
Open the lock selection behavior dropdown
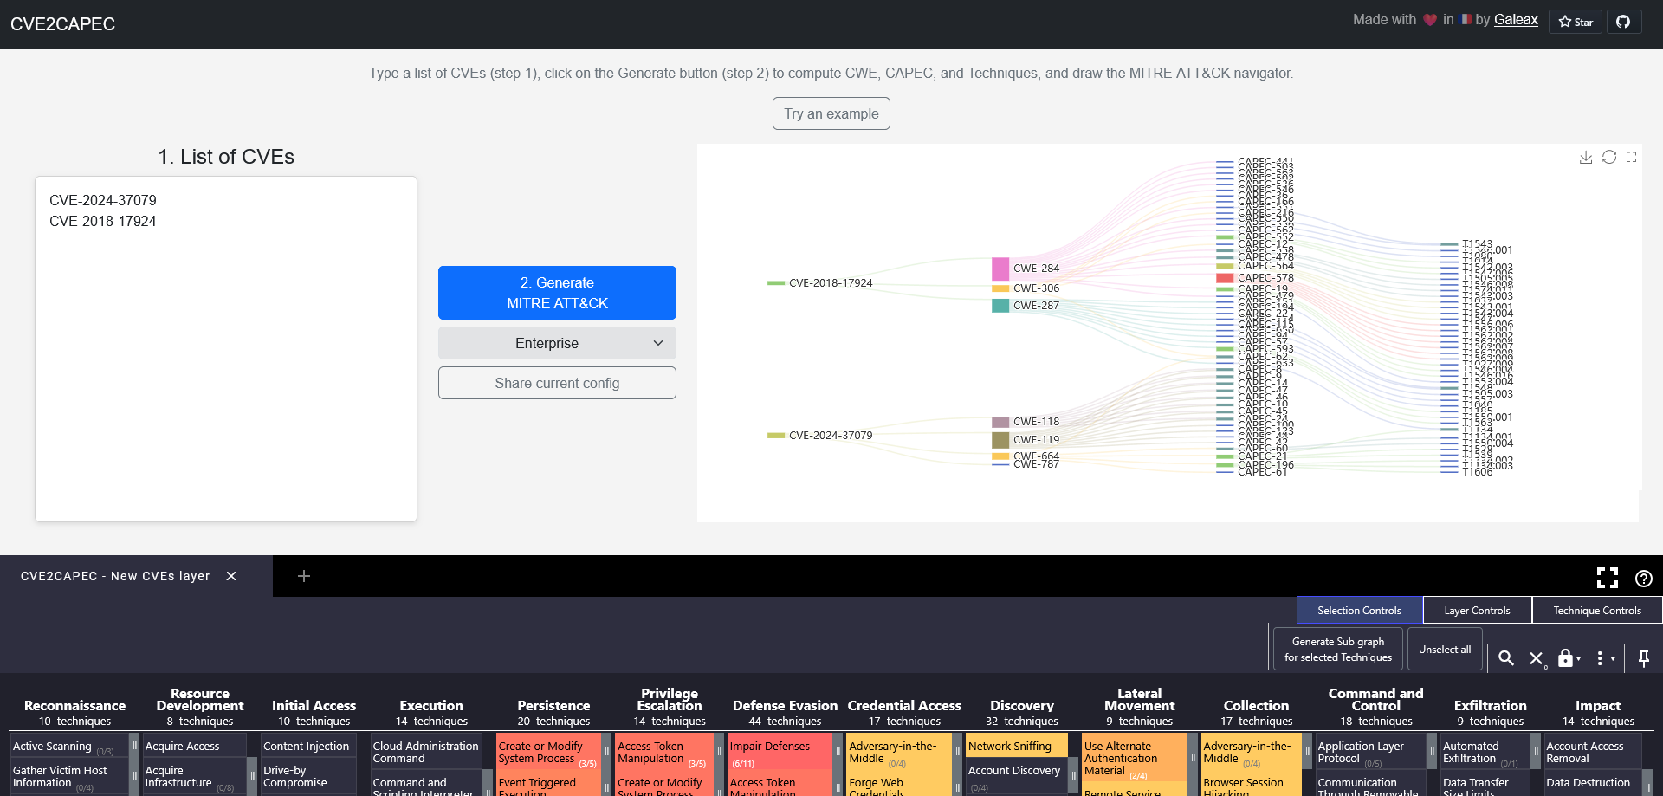[x=1569, y=658]
